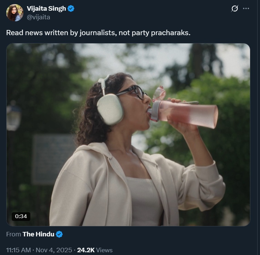Click the @vijaita handle

point(38,17)
